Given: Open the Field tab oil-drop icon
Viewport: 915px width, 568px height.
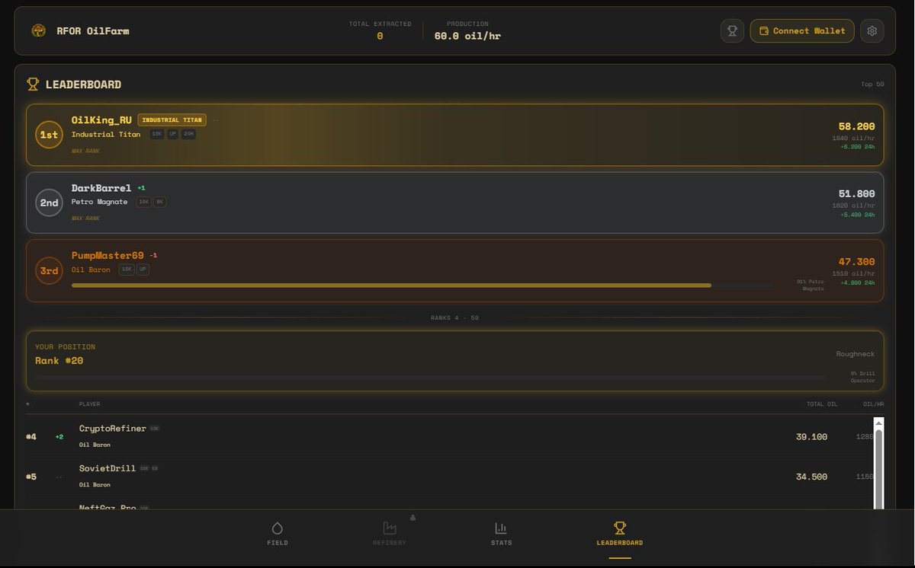Looking at the screenshot, I should pyautogui.click(x=278, y=528).
